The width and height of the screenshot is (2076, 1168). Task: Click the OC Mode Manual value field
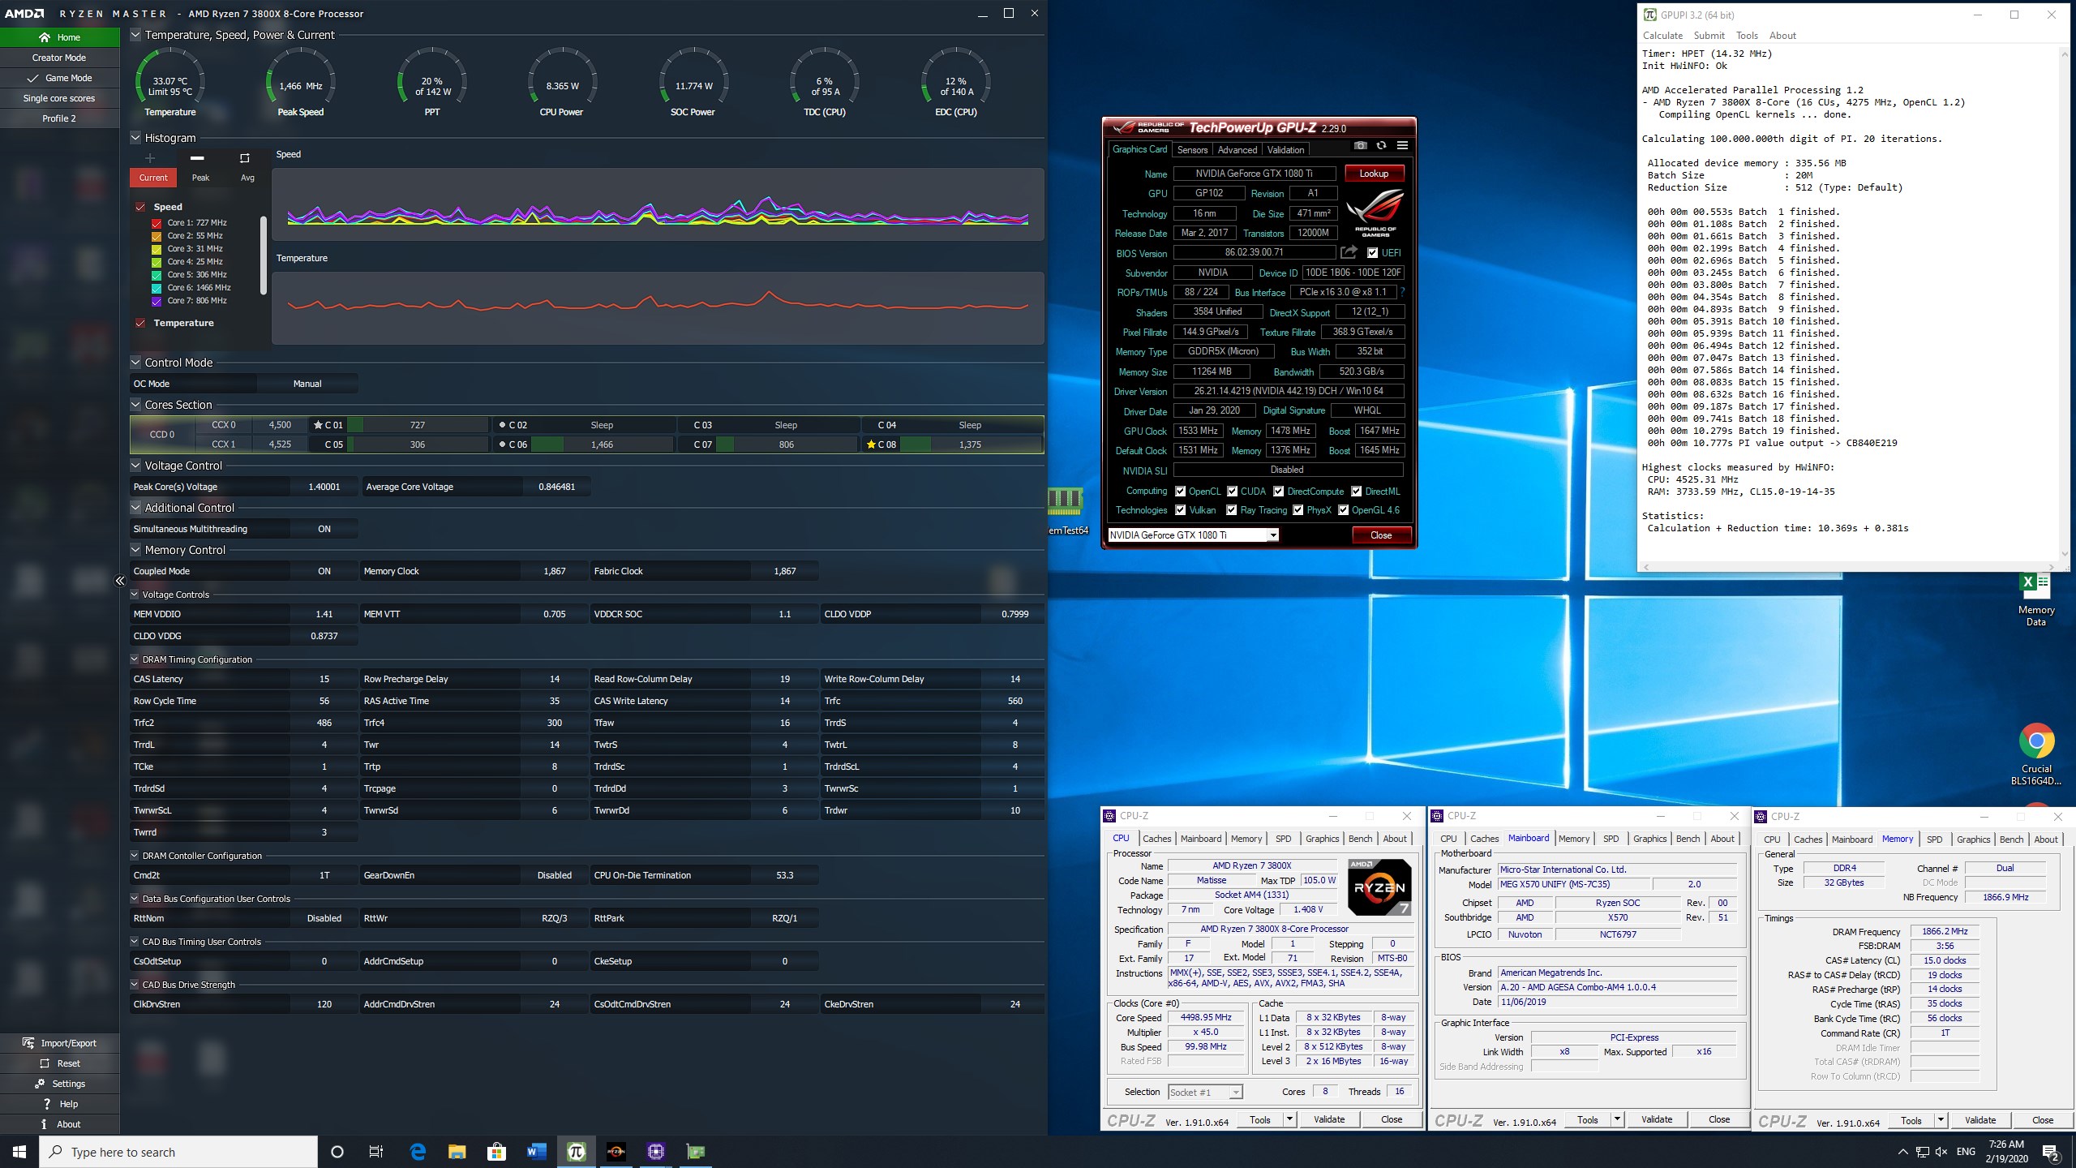307,384
